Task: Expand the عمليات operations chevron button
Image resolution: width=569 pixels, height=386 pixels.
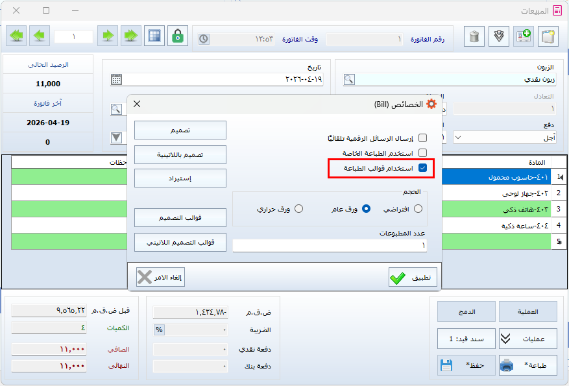Action: (x=506, y=339)
